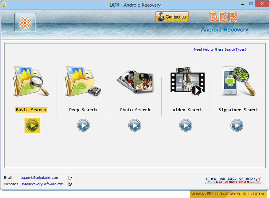This screenshot has width=270, height=198.
Task: Minimize the DDR Android Recovery window
Action: (242, 4)
